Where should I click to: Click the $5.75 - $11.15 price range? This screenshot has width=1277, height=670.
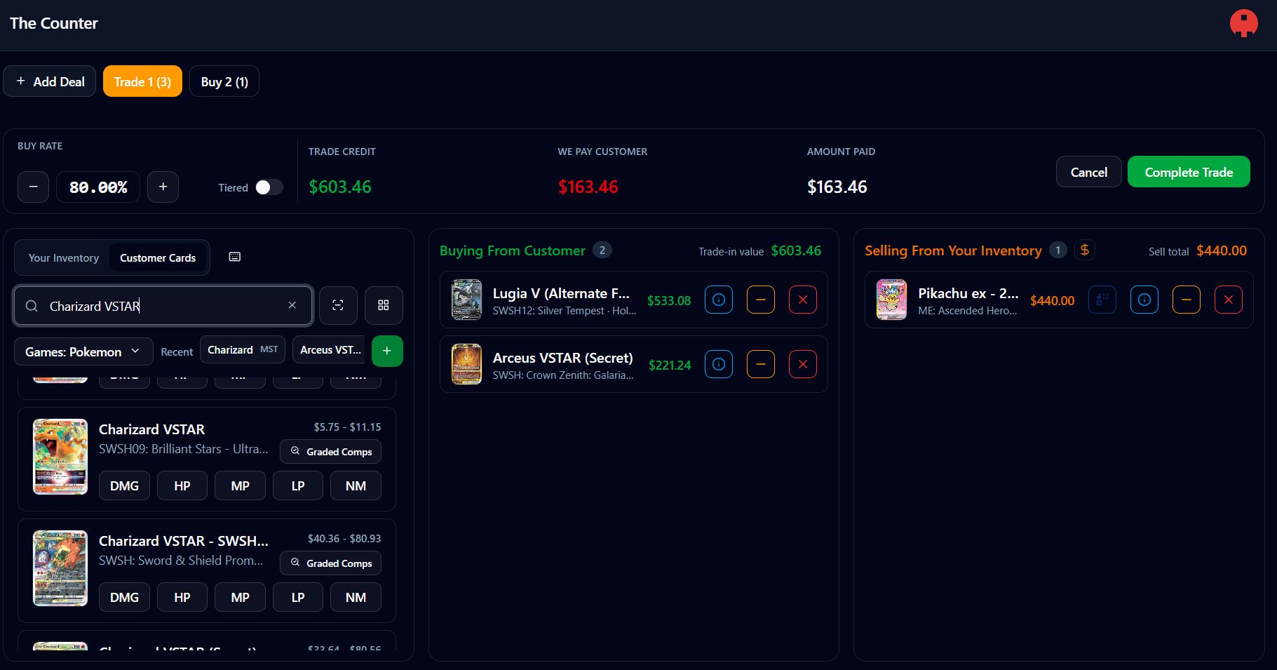pyautogui.click(x=347, y=427)
